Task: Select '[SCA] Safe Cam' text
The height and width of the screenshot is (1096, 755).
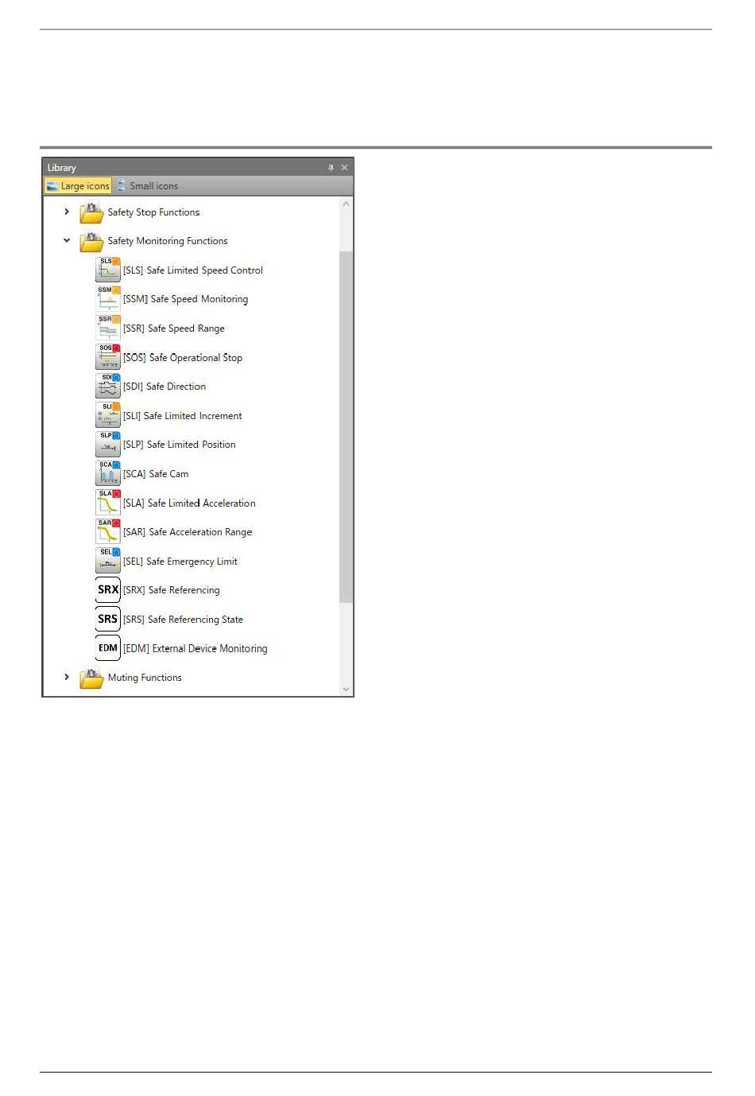Action: pos(156,474)
